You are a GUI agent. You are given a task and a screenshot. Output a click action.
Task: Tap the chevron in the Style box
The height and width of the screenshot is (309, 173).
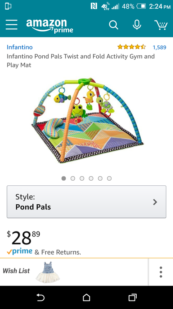(155, 202)
